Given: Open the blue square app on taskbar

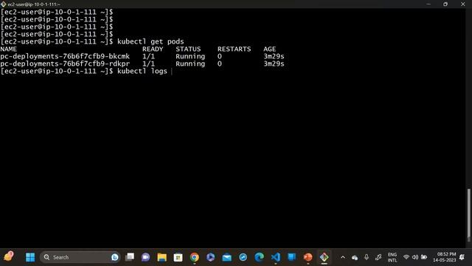Looking at the screenshot, I should 292,257.
